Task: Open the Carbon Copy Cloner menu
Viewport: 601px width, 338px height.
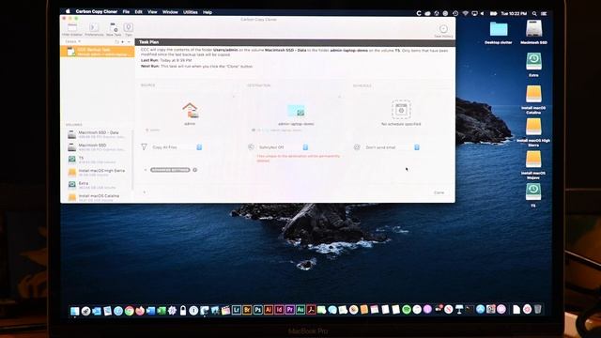Action: pos(96,12)
